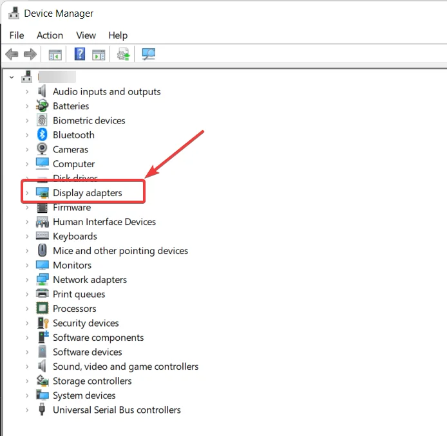Collapse the root computer node
The height and width of the screenshot is (436, 447).
[x=12, y=77]
